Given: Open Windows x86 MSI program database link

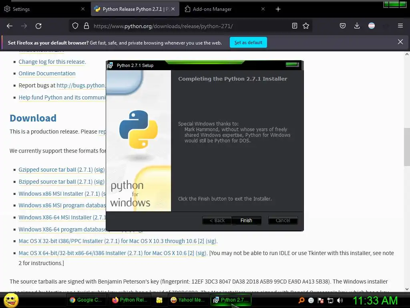Looking at the screenshot, I should 62,206.
